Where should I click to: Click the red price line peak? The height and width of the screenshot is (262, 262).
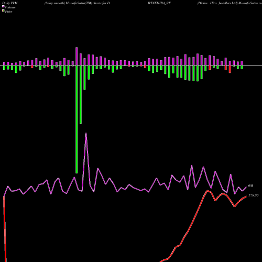tap(208, 191)
